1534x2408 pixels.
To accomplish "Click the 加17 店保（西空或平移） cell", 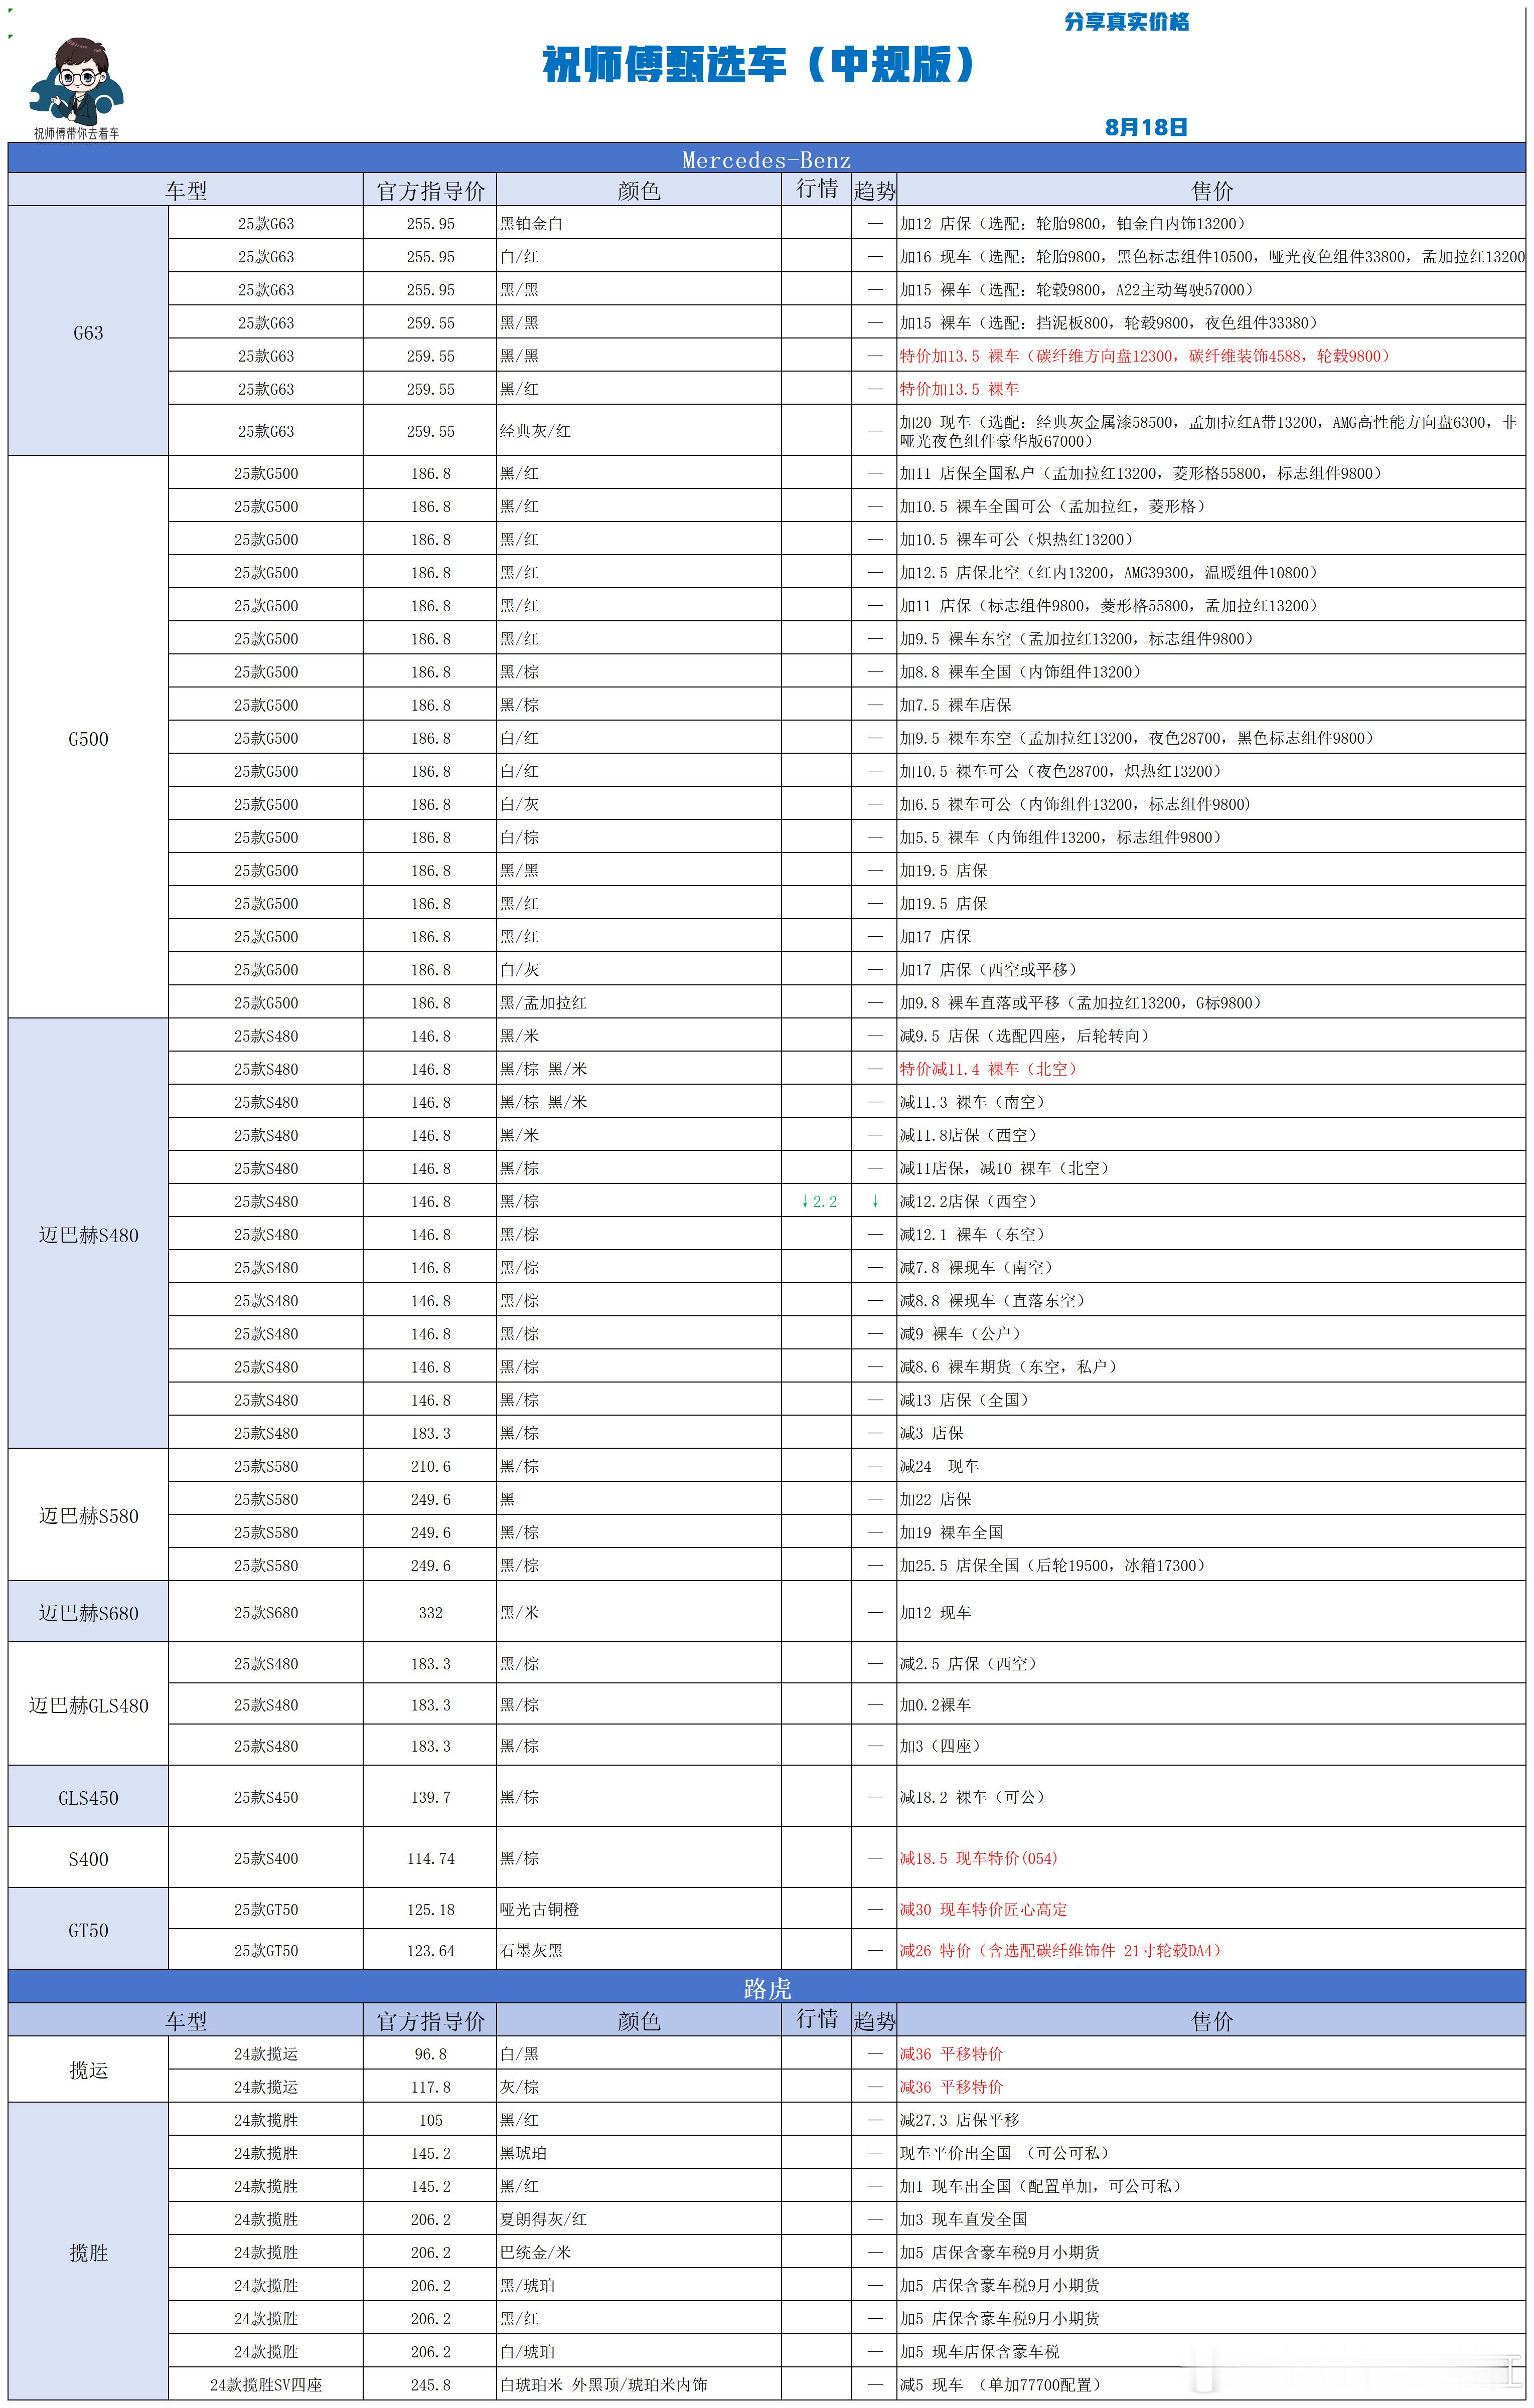I will [1211, 969].
